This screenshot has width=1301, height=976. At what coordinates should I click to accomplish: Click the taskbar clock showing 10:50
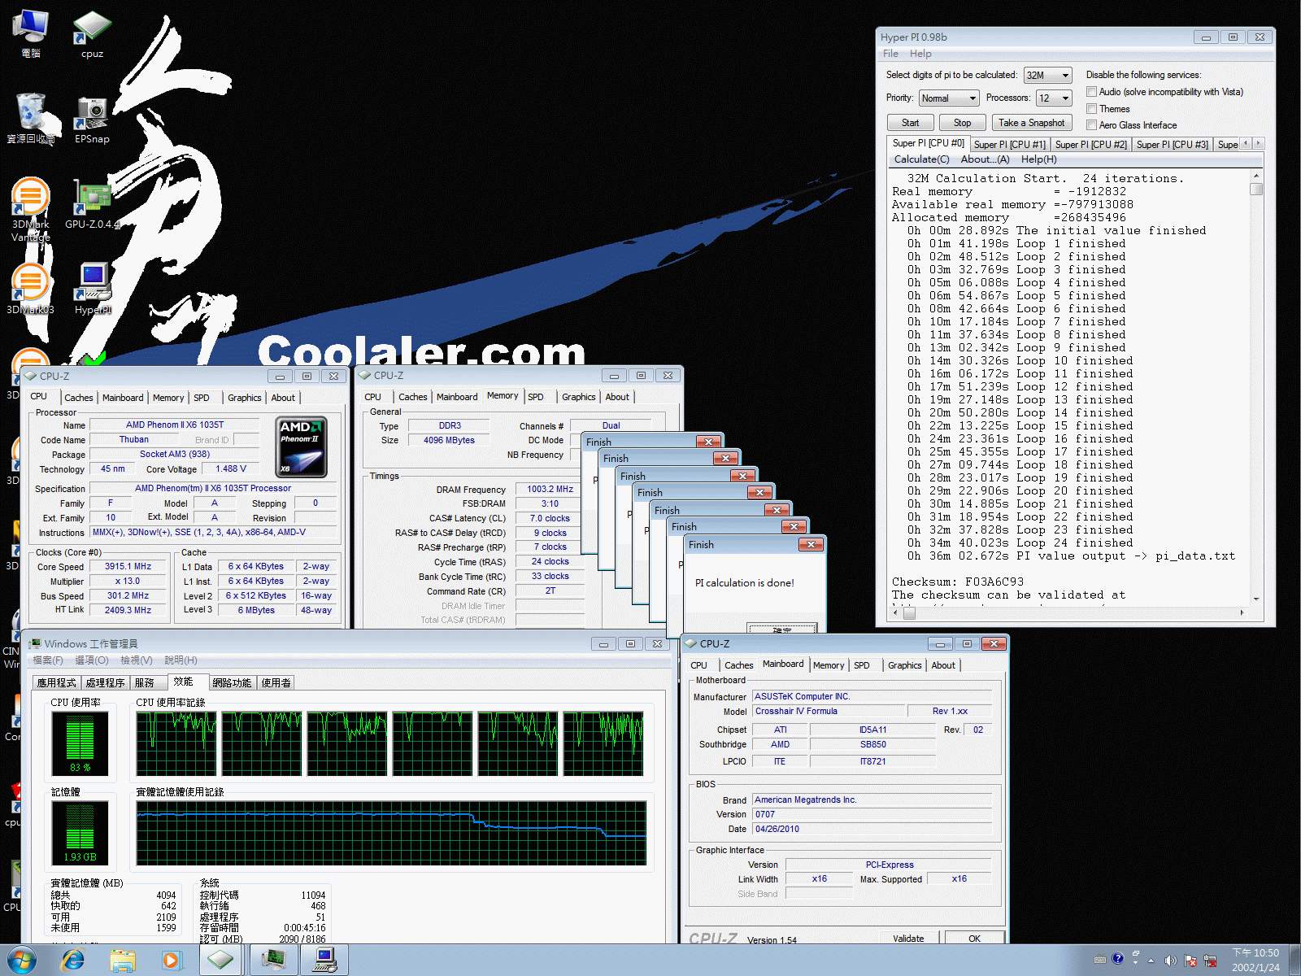click(1255, 960)
